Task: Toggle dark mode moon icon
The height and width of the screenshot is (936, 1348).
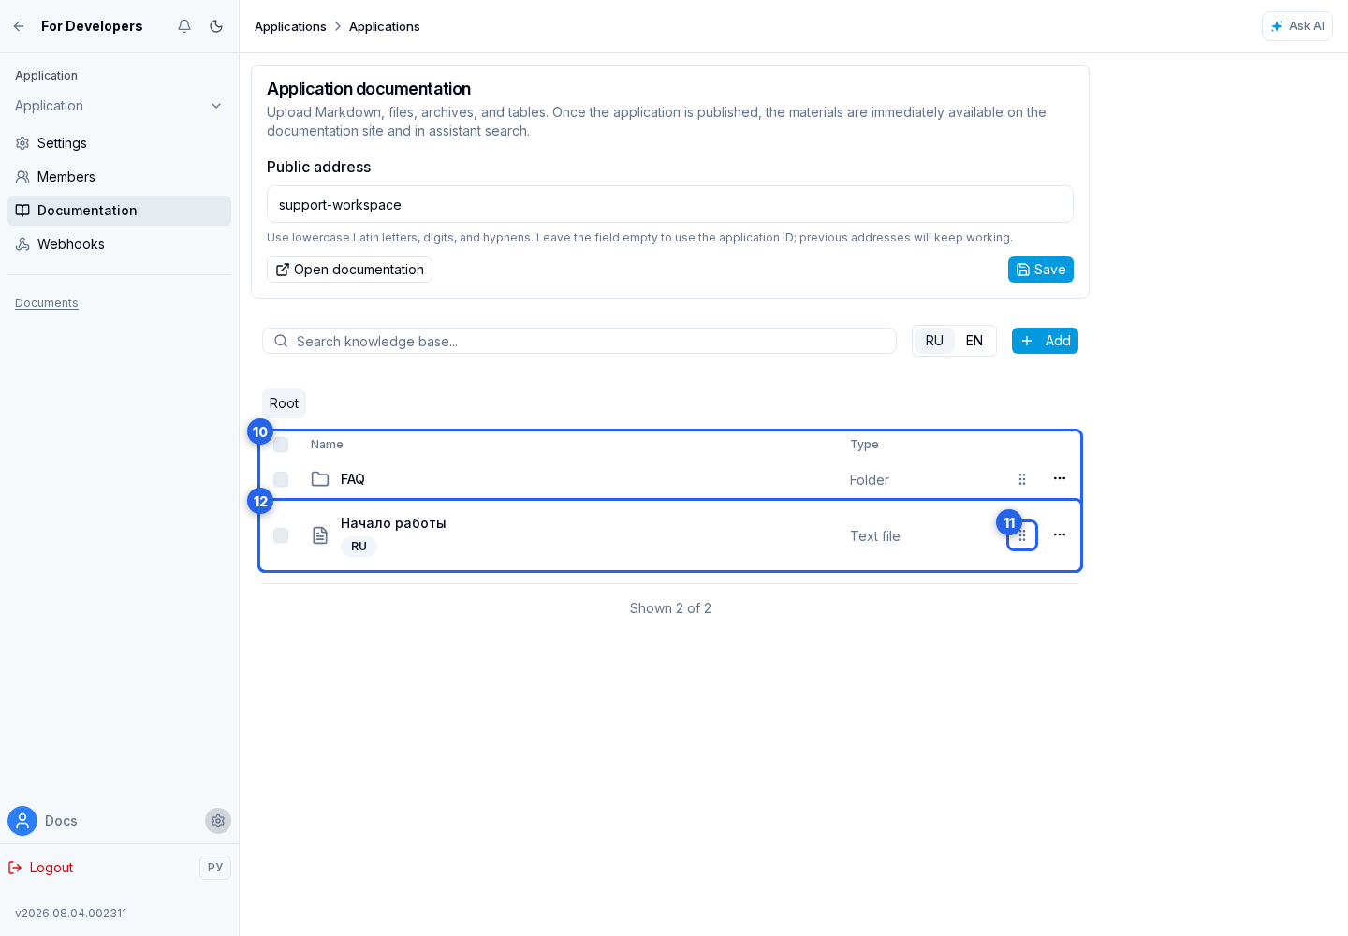Action: click(x=216, y=26)
